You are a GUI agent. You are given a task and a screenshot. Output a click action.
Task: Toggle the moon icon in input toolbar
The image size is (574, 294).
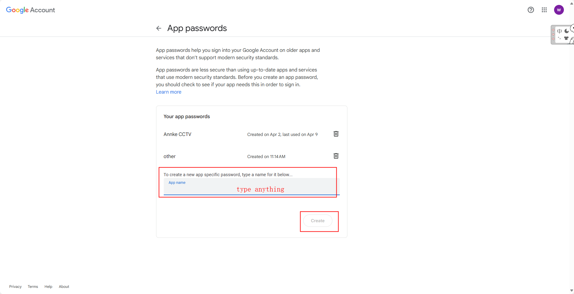point(567,31)
